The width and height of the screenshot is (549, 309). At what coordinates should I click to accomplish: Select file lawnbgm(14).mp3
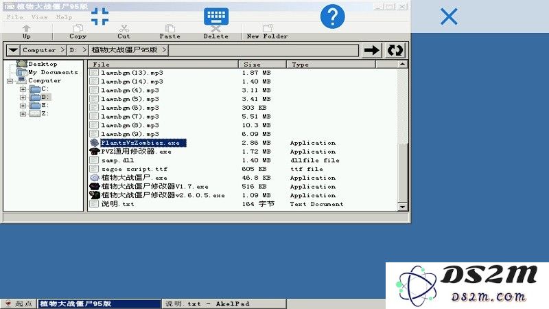(x=132, y=81)
